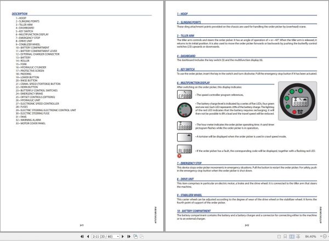
Task: Click list item 33 - MOTOR COVER PANEL
Action: [x=31, y=123]
